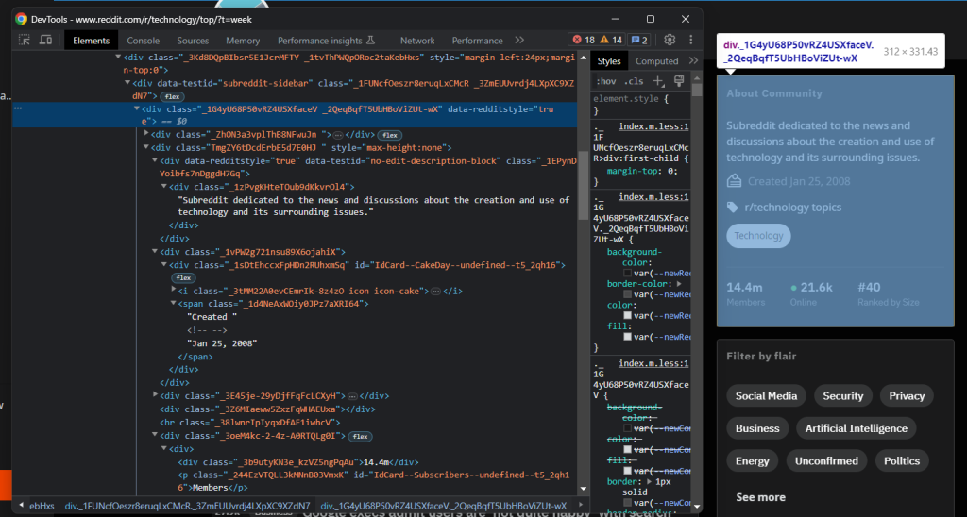Viewport: 967px width, 517px height.
Task: Click See more under flair filters
Action: (x=760, y=497)
